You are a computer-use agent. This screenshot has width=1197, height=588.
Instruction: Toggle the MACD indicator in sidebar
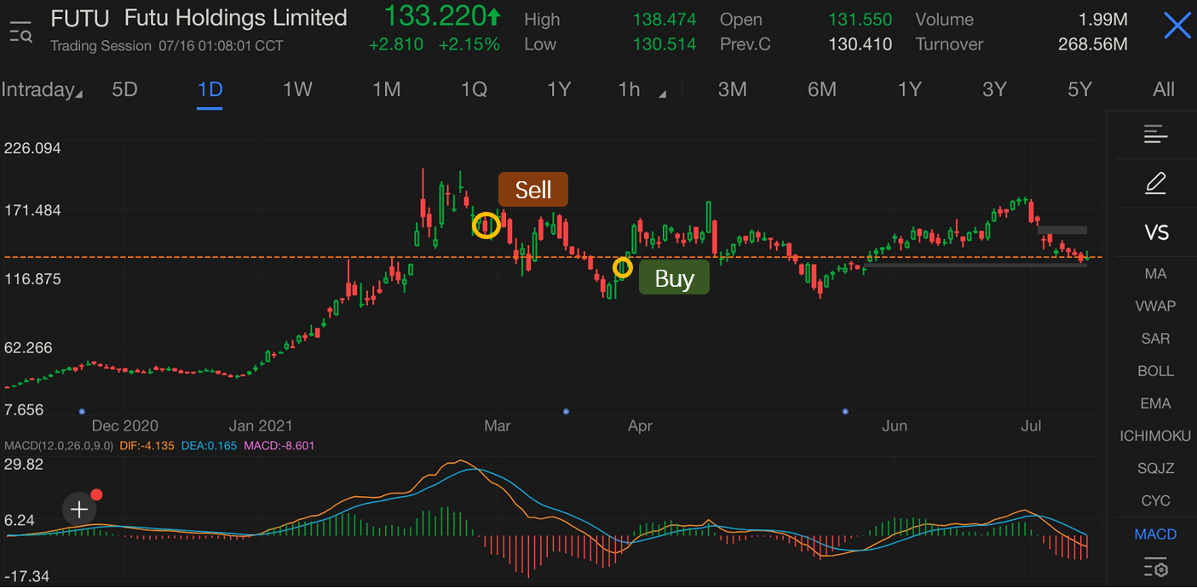click(1155, 534)
